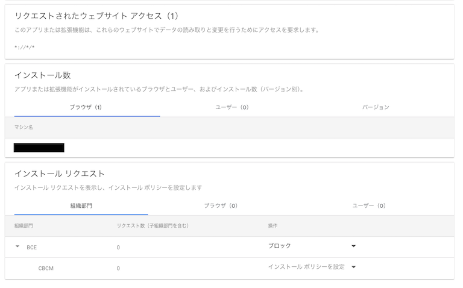
Task: Select the 組織部門 install requests tab
Action: click(81, 205)
